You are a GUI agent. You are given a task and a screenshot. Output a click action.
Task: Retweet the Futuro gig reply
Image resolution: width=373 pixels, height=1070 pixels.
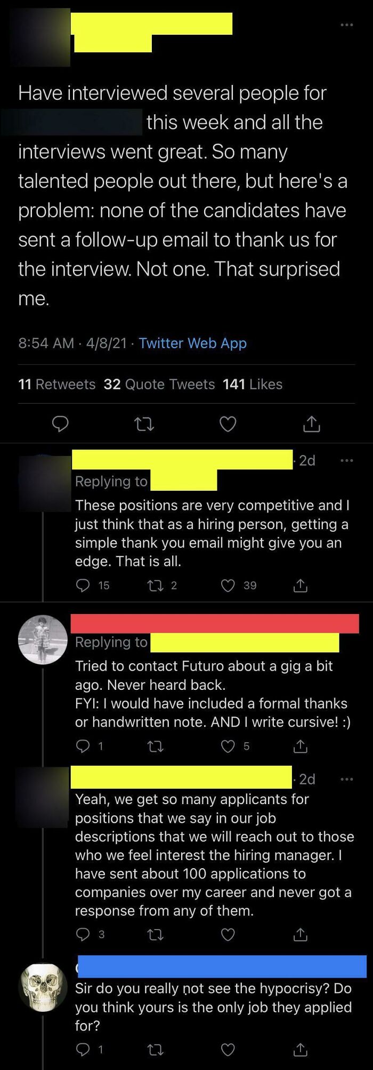(x=155, y=746)
